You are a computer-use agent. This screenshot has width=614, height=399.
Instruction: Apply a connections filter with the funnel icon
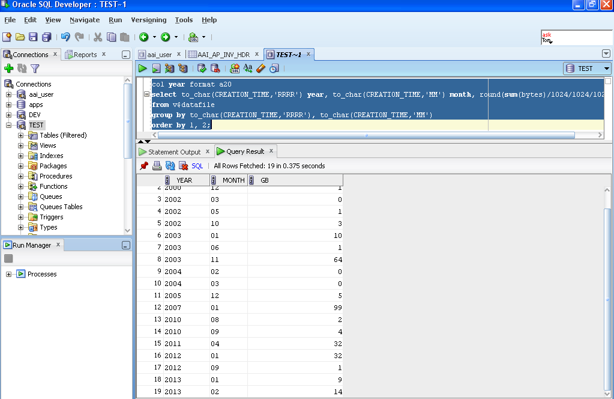click(x=35, y=68)
